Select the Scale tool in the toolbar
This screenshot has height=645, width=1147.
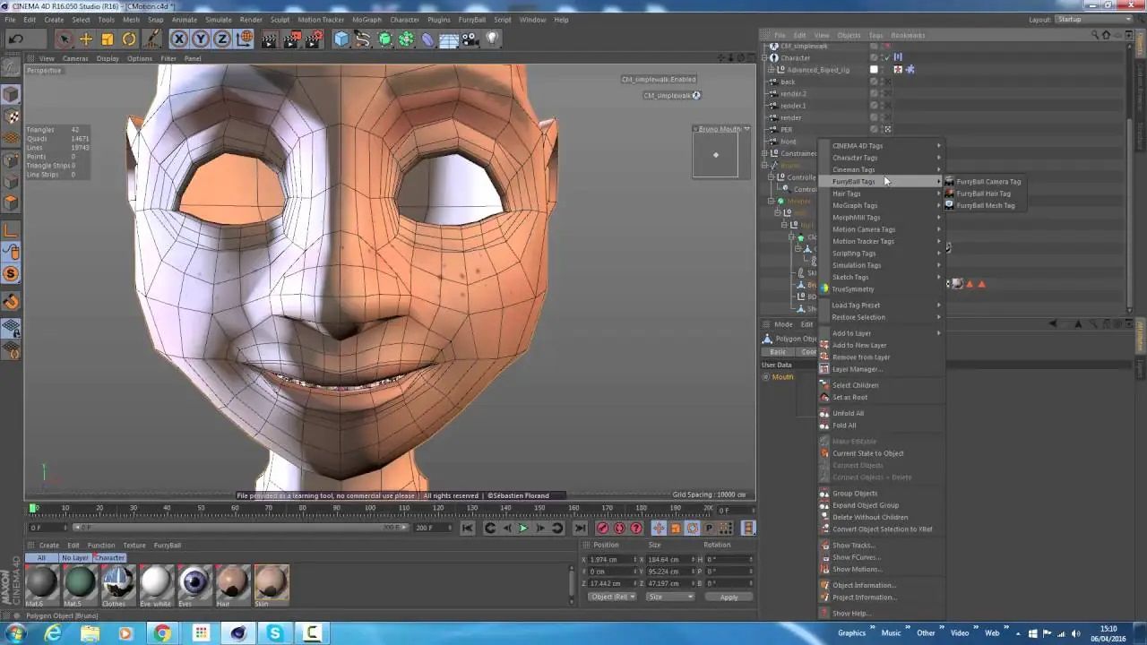108,38
